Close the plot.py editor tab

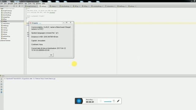(x=135, y=6)
